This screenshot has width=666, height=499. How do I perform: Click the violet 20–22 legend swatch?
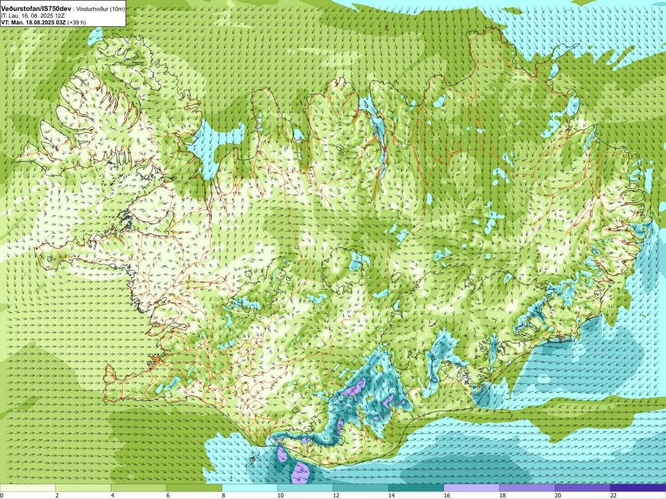click(x=583, y=488)
